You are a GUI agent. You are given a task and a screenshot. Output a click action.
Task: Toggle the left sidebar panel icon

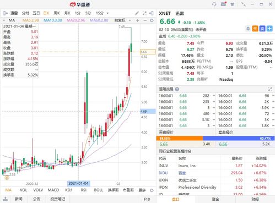[x=6, y=13]
